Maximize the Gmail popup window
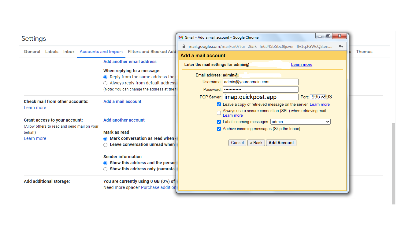 [328, 36]
